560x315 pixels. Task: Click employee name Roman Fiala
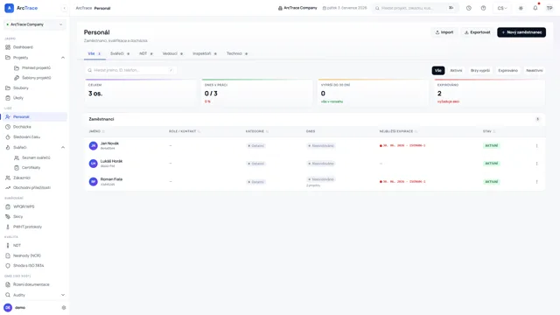[x=111, y=179]
